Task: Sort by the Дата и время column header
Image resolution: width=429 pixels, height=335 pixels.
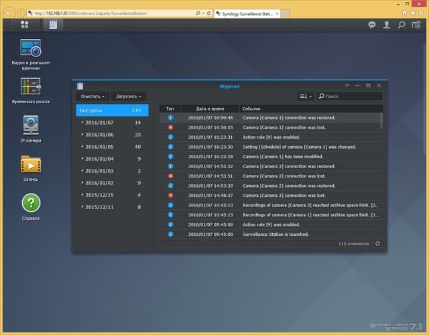Action: pyautogui.click(x=210, y=109)
